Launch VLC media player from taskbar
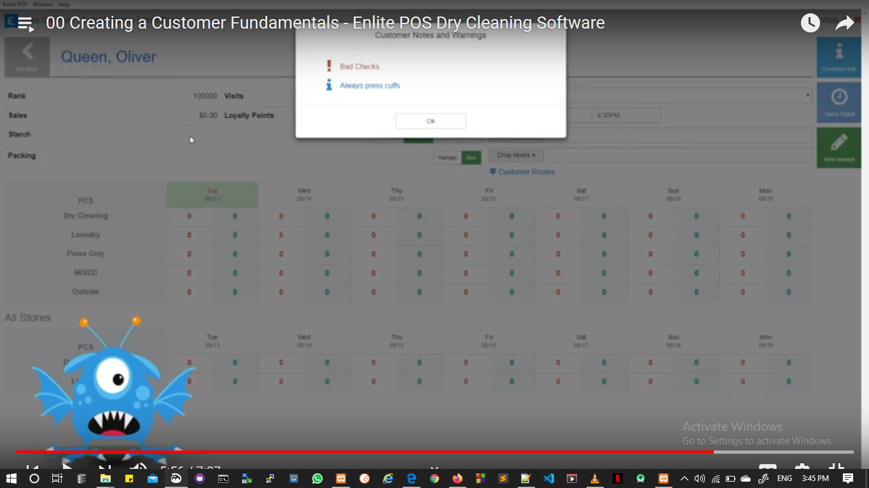The width and height of the screenshot is (869, 488). (x=595, y=478)
